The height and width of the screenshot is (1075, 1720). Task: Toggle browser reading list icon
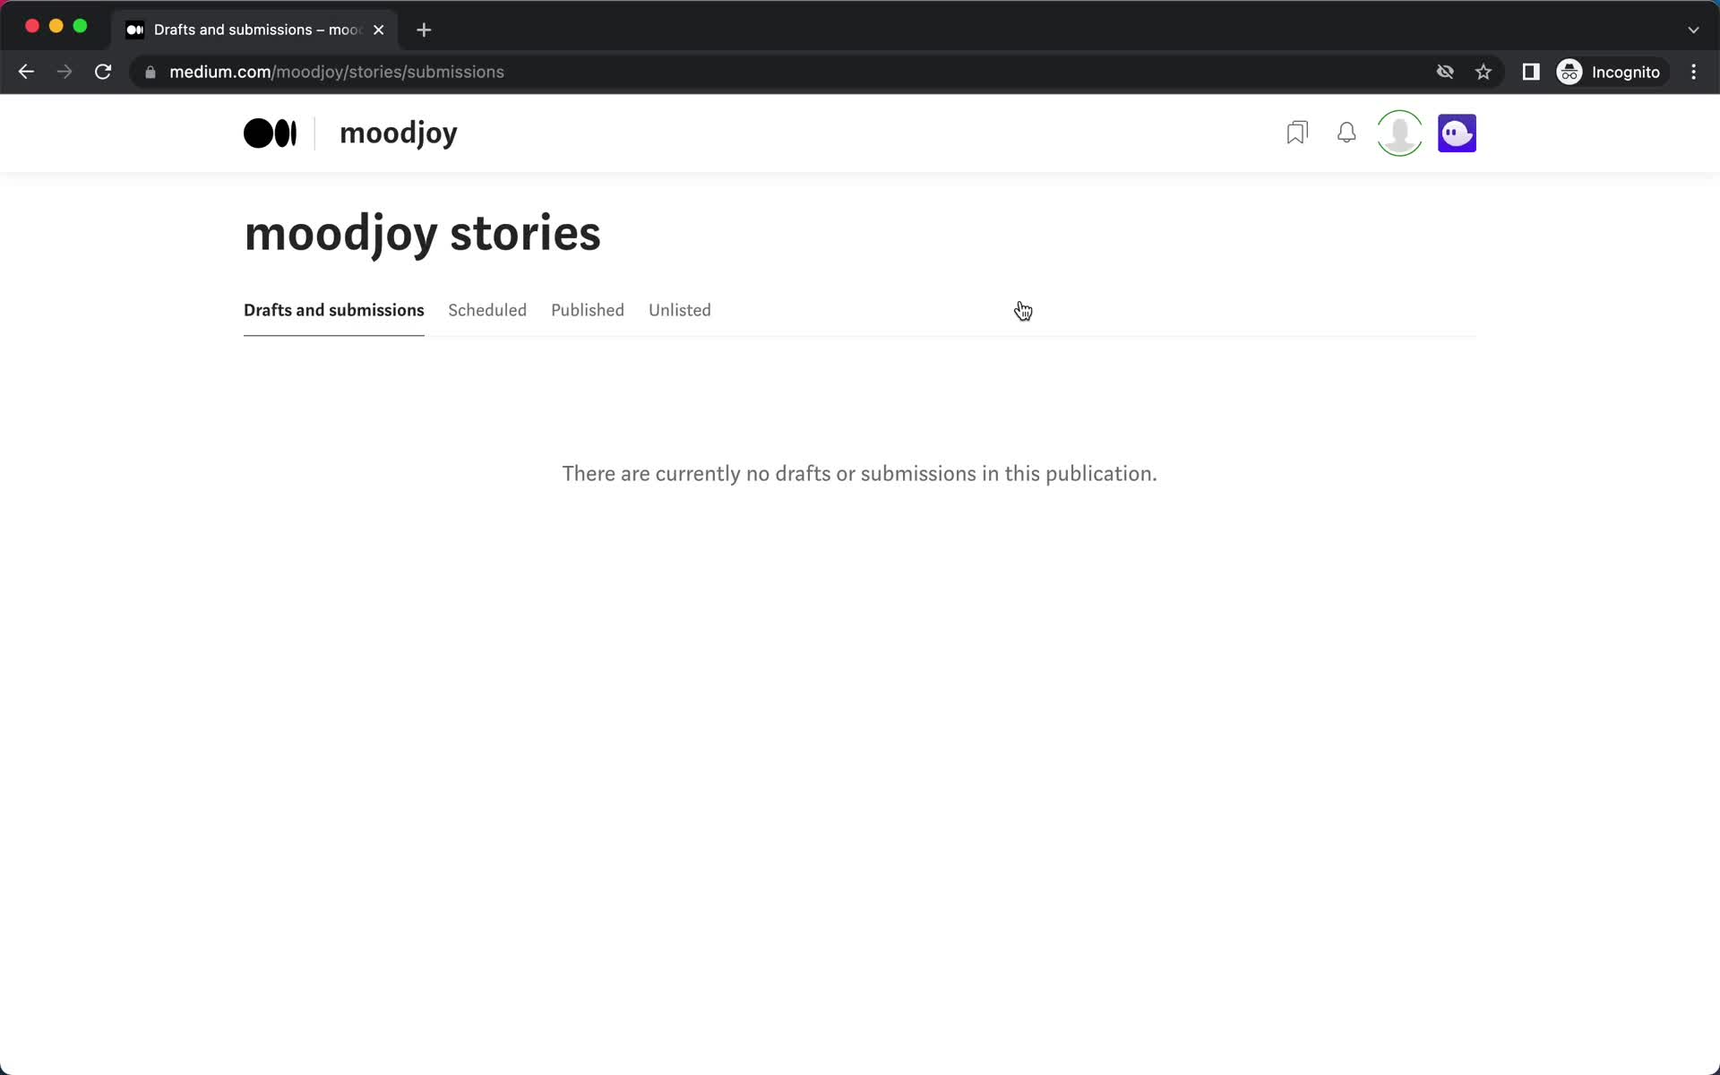[1532, 71]
